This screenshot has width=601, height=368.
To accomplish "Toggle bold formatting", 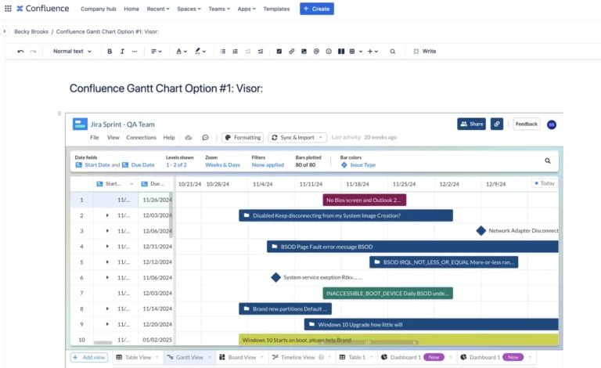I will tap(110, 52).
